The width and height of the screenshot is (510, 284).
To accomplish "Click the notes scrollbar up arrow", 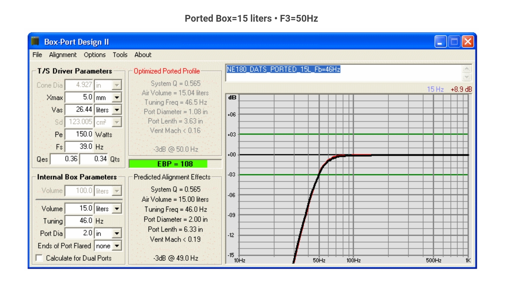I will coord(467,69).
